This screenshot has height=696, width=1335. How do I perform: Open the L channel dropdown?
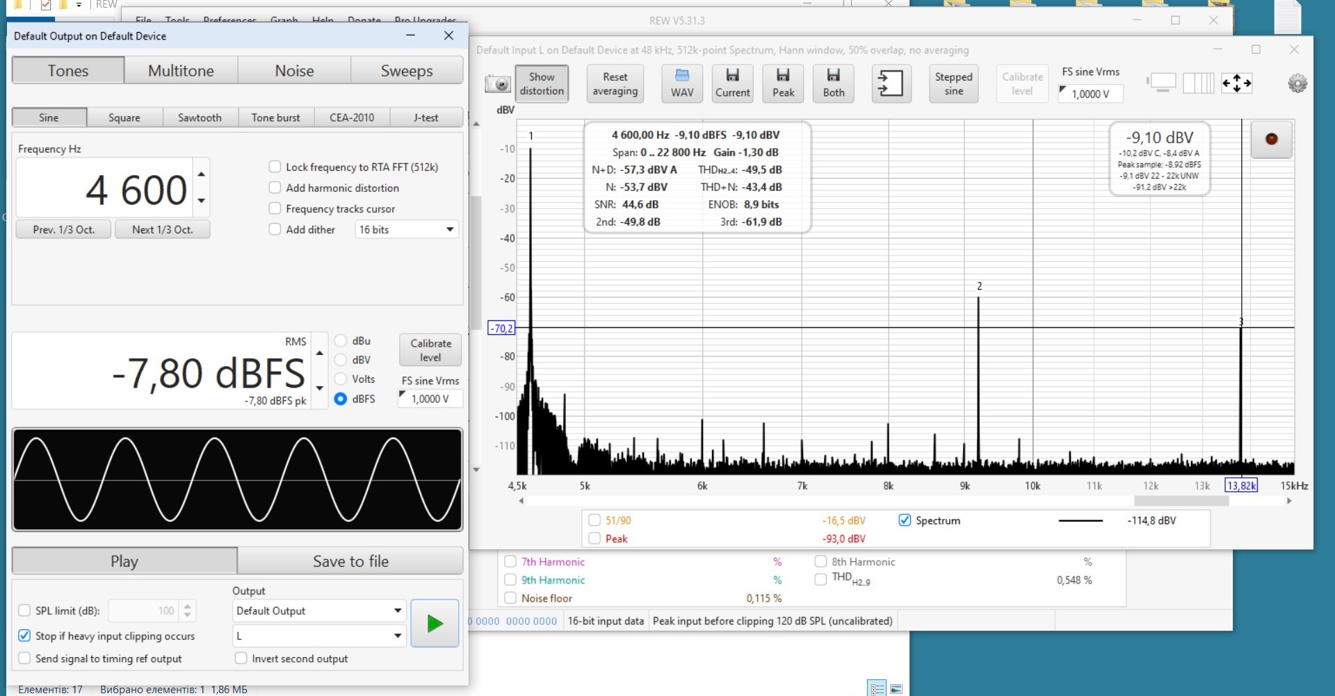(x=318, y=636)
